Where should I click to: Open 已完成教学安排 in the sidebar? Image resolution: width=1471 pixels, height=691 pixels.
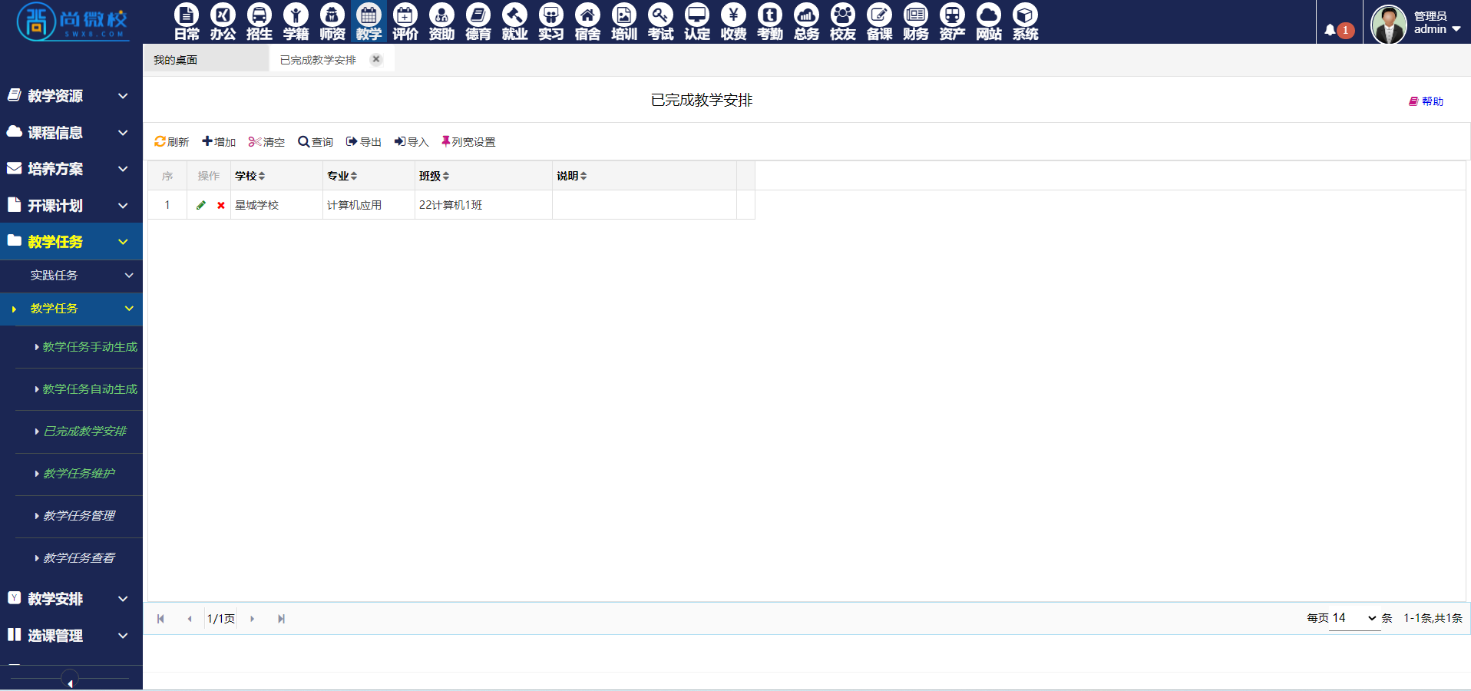click(84, 431)
